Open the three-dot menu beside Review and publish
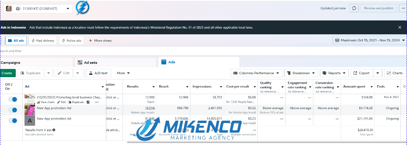 403,8
